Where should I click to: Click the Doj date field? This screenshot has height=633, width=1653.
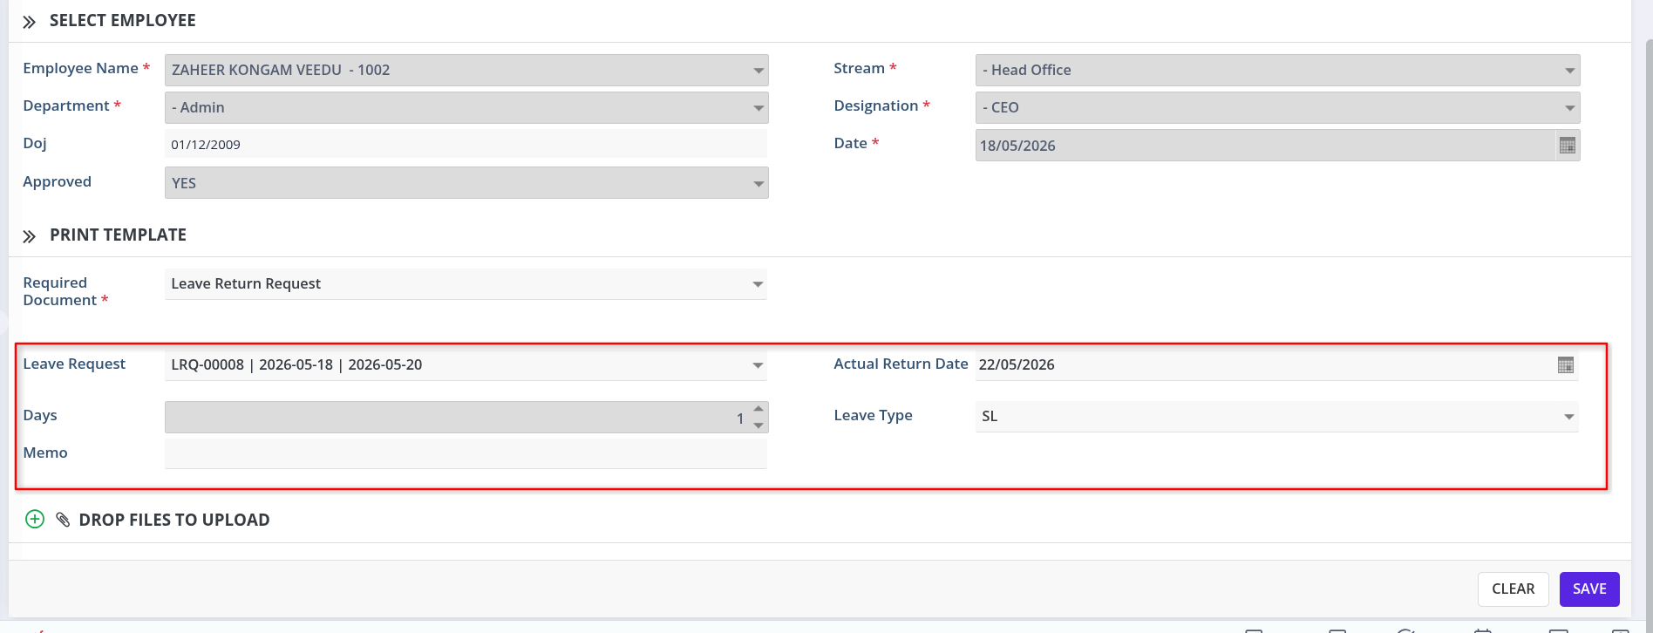click(x=466, y=145)
